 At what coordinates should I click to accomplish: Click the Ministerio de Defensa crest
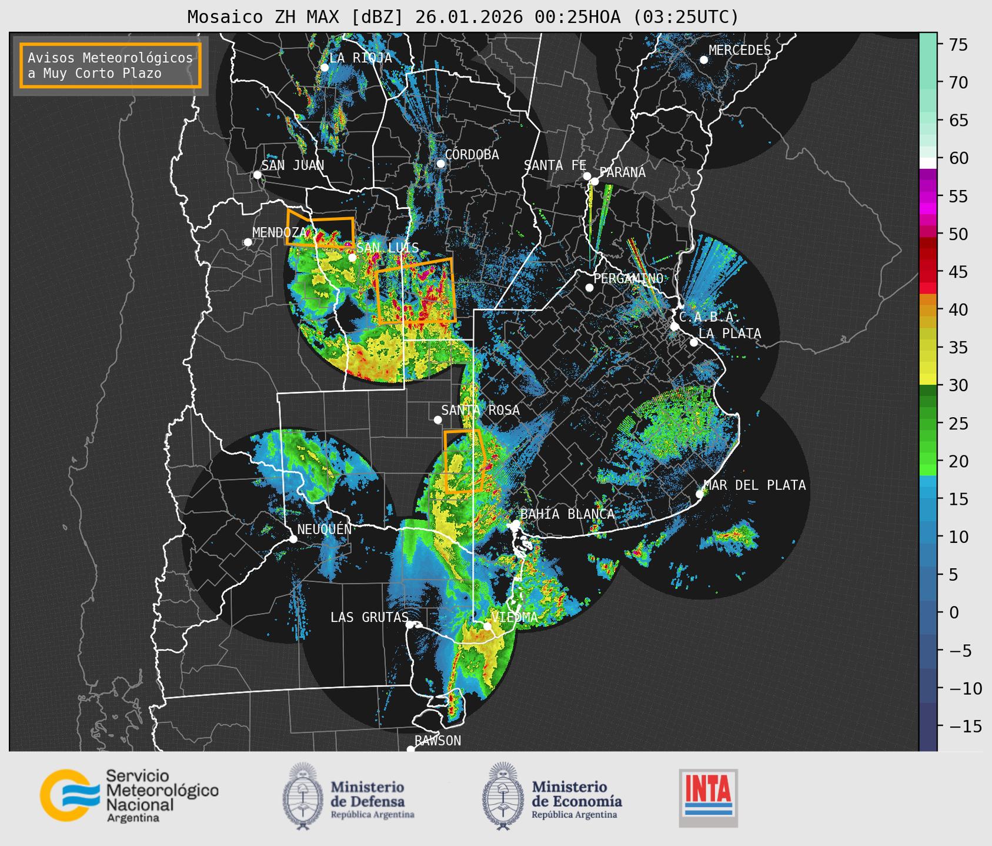(x=303, y=796)
